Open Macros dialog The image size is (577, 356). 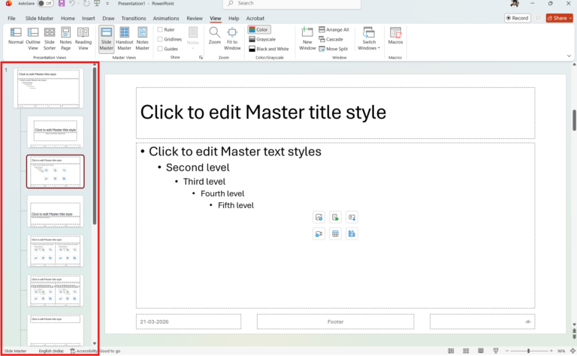396,35
